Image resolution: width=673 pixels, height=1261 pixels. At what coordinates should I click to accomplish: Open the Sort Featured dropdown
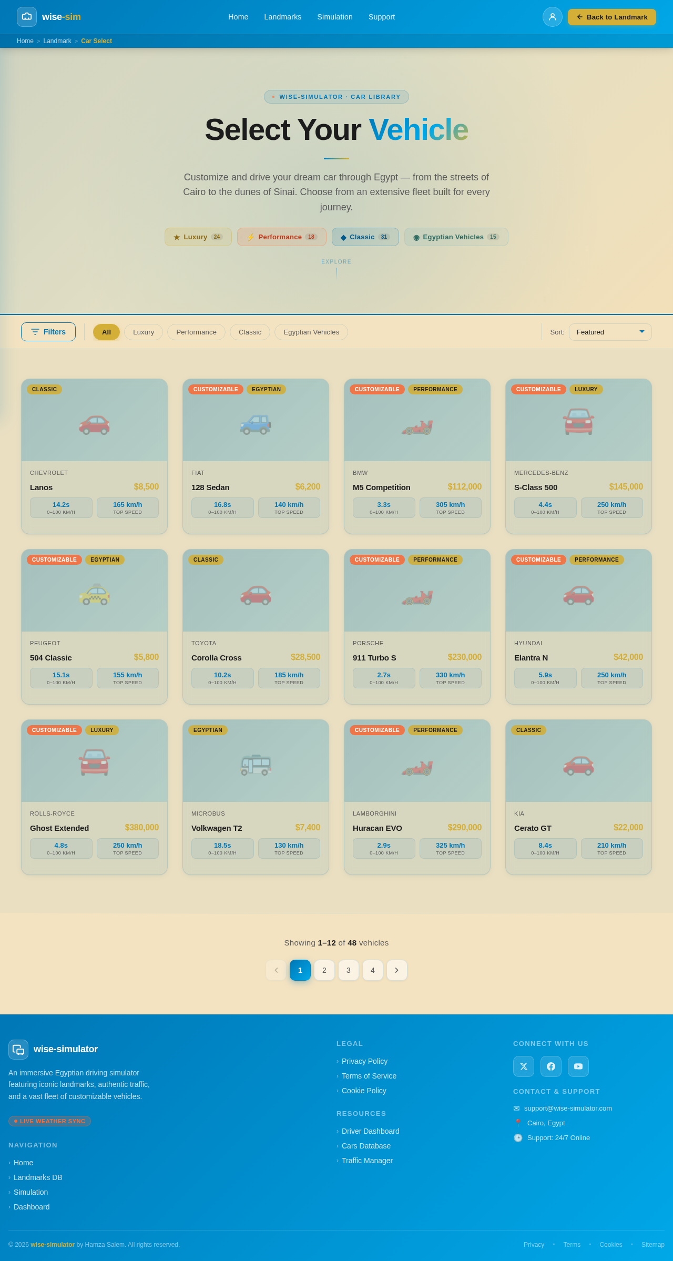tap(610, 332)
